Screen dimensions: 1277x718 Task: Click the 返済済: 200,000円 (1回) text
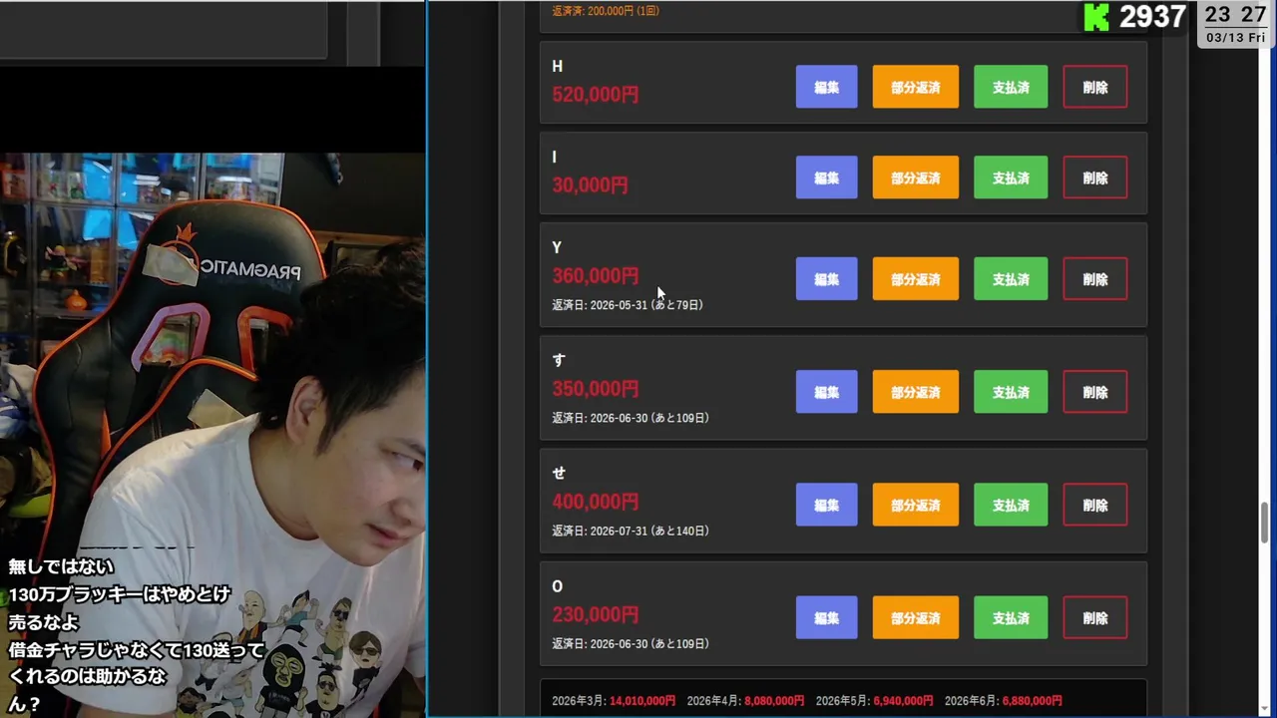coord(606,11)
